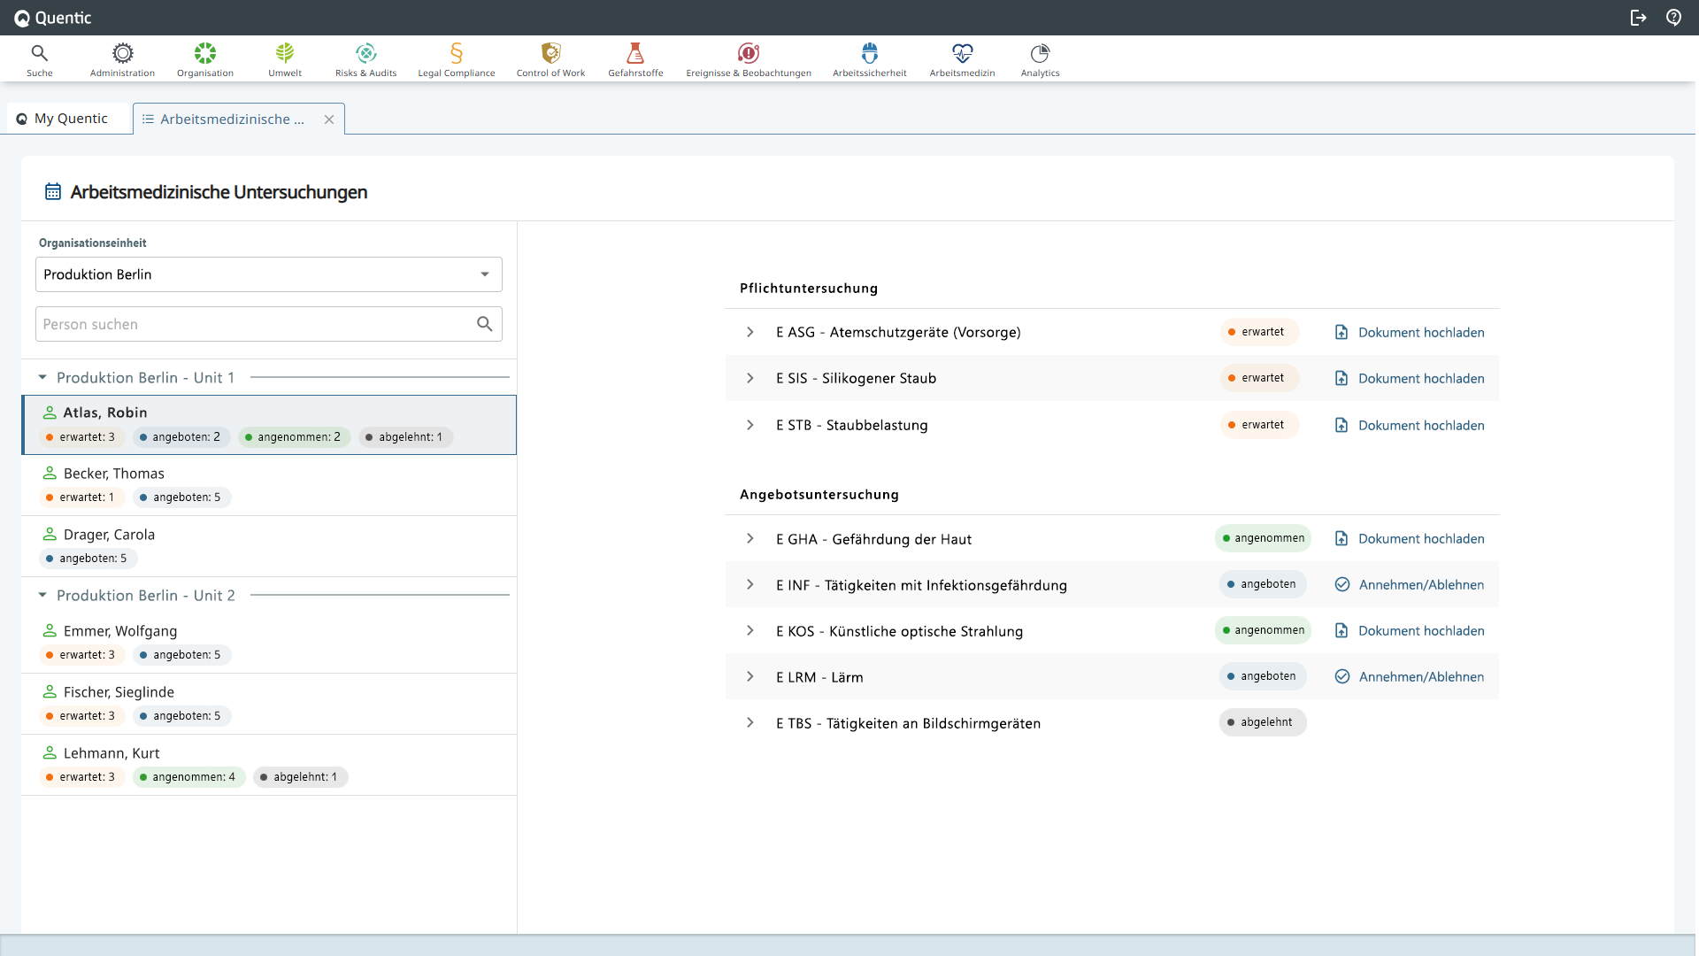Image resolution: width=1699 pixels, height=956 pixels.
Task: Open the Legal Compliance module
Action: tap(457, 60)
